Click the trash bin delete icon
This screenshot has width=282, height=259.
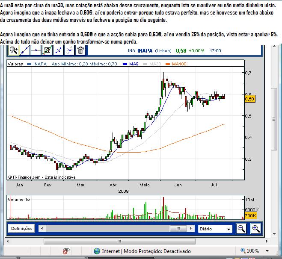click(x=80, y=50)
